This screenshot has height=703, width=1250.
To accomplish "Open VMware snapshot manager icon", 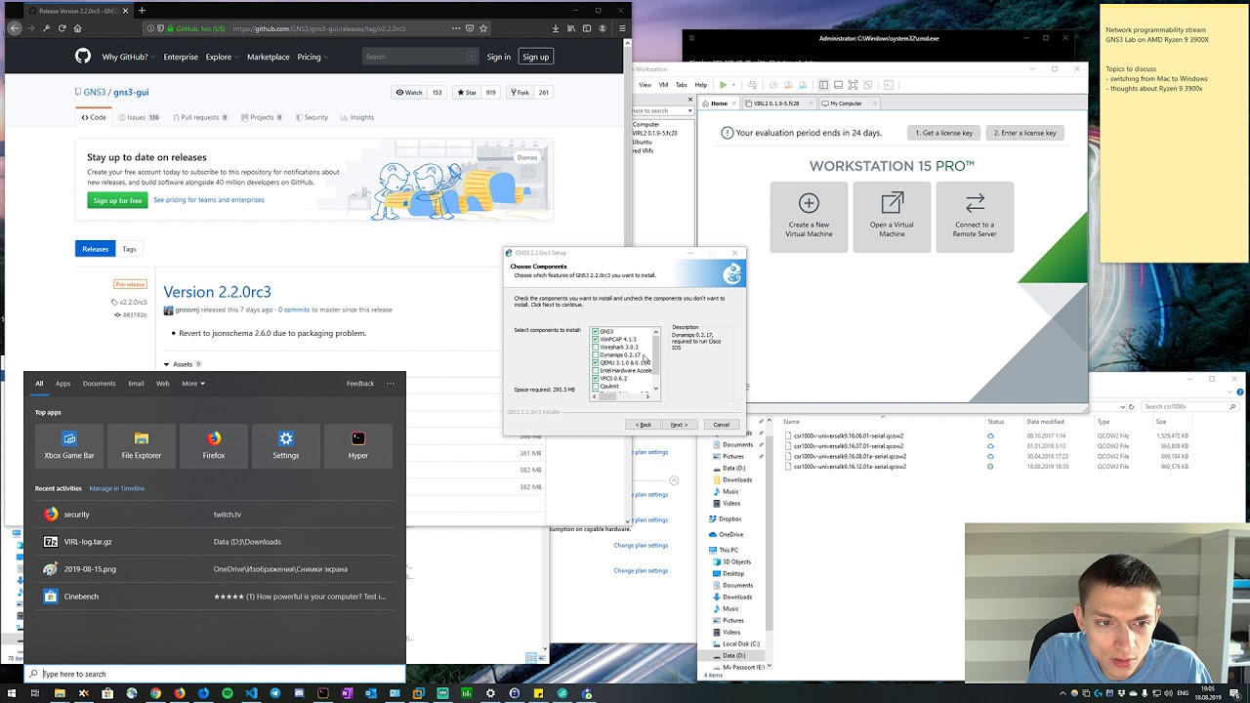I will click(803, 85).
